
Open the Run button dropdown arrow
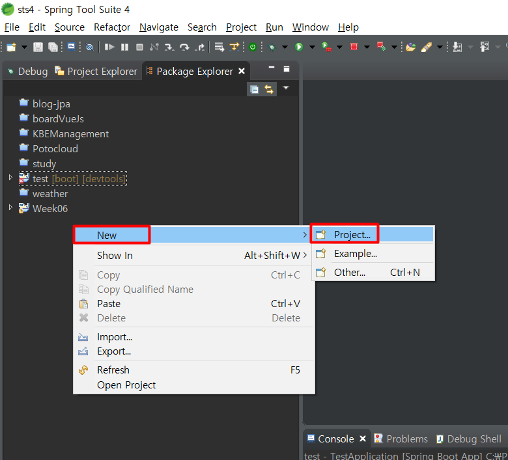312,47
